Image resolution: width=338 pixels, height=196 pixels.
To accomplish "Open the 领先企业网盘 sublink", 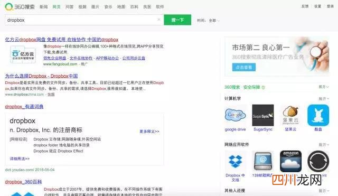I will [55, 58].
